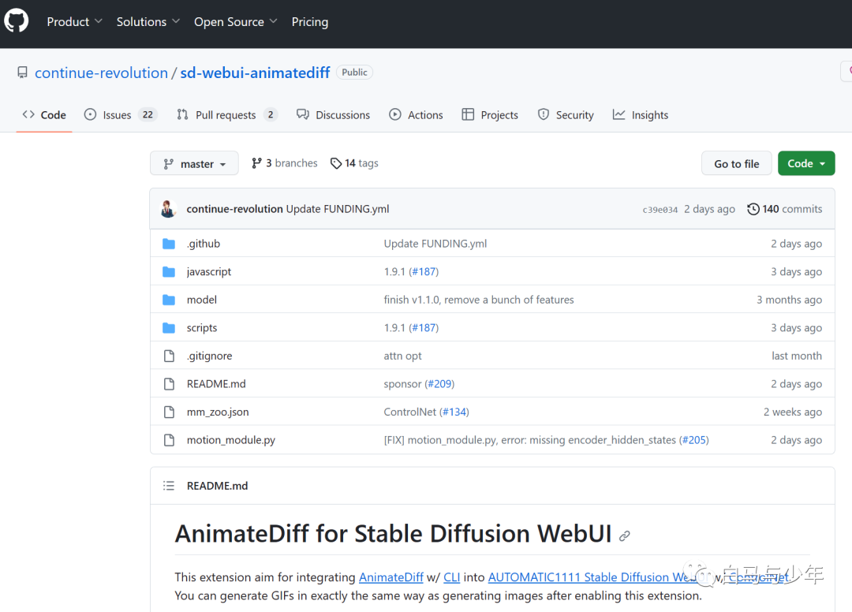Click the GitHub logo icon
This screenshot has width=852, height=612.
coord(16,21)
